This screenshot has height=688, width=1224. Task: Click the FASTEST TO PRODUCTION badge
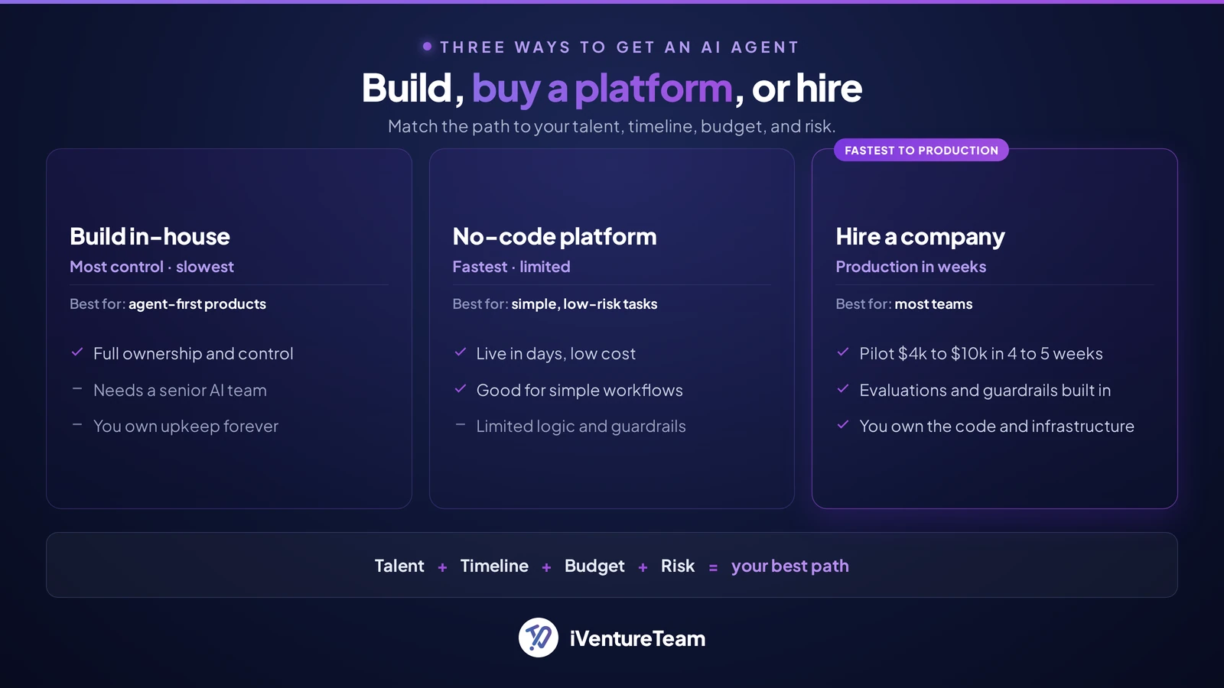coord(921,150)
